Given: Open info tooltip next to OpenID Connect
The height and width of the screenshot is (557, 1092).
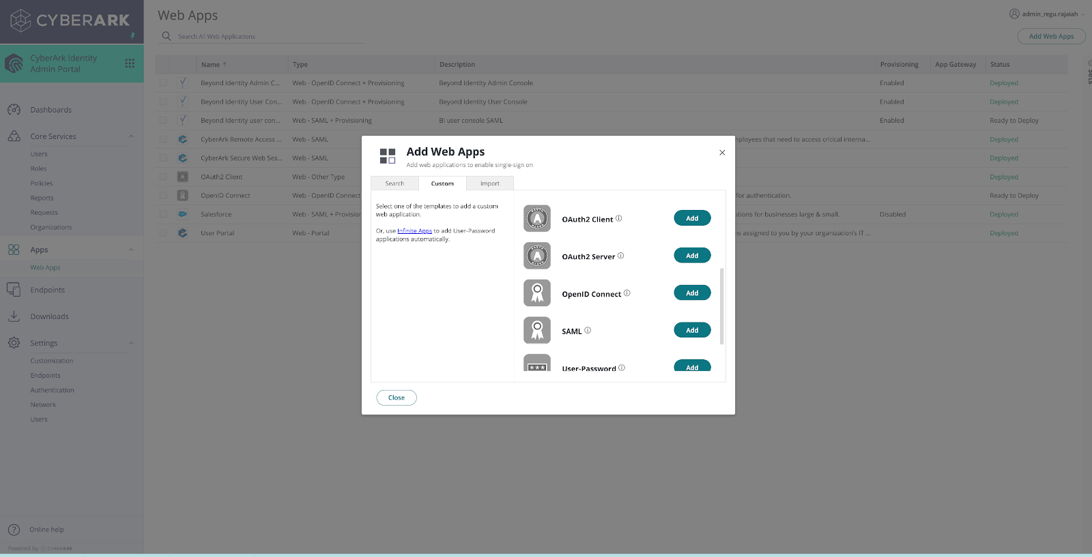Looking at the screenshot, I should pyautogui.click(x=627, y=293).
